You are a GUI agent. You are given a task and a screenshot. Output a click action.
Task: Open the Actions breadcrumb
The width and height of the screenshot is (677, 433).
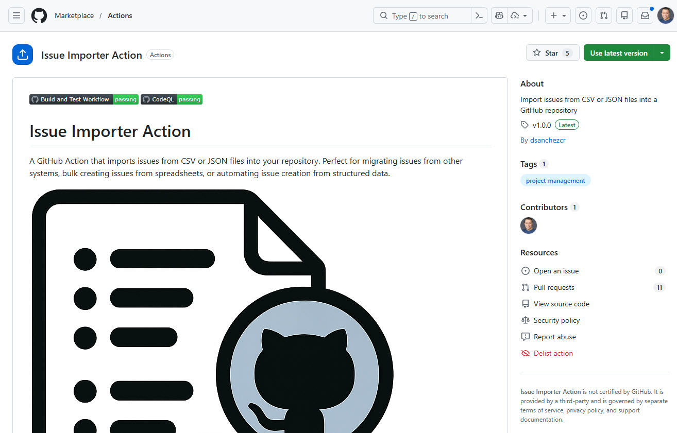(x=120, y=15)
